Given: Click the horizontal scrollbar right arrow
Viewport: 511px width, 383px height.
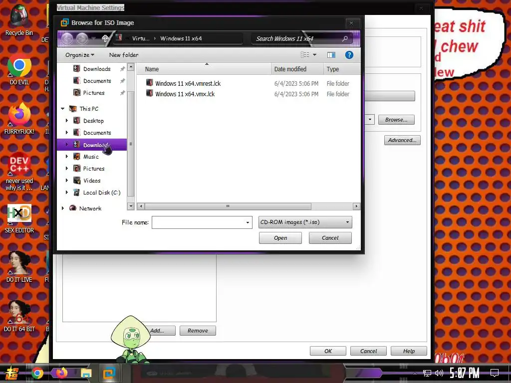Looking at the screenshot, I should pyautogui.click(x=356, y=206).
